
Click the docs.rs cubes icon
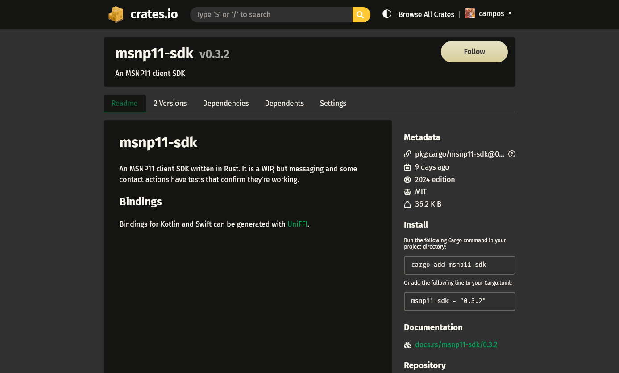coord(407,345)
